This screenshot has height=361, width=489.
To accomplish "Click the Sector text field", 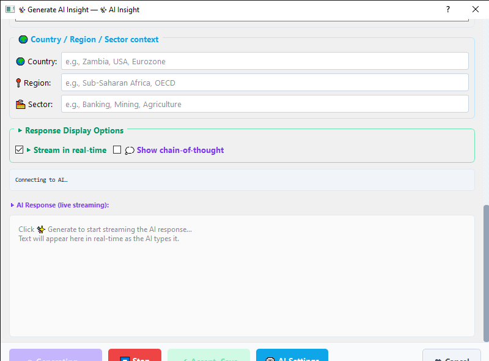I will click(265, 103).
